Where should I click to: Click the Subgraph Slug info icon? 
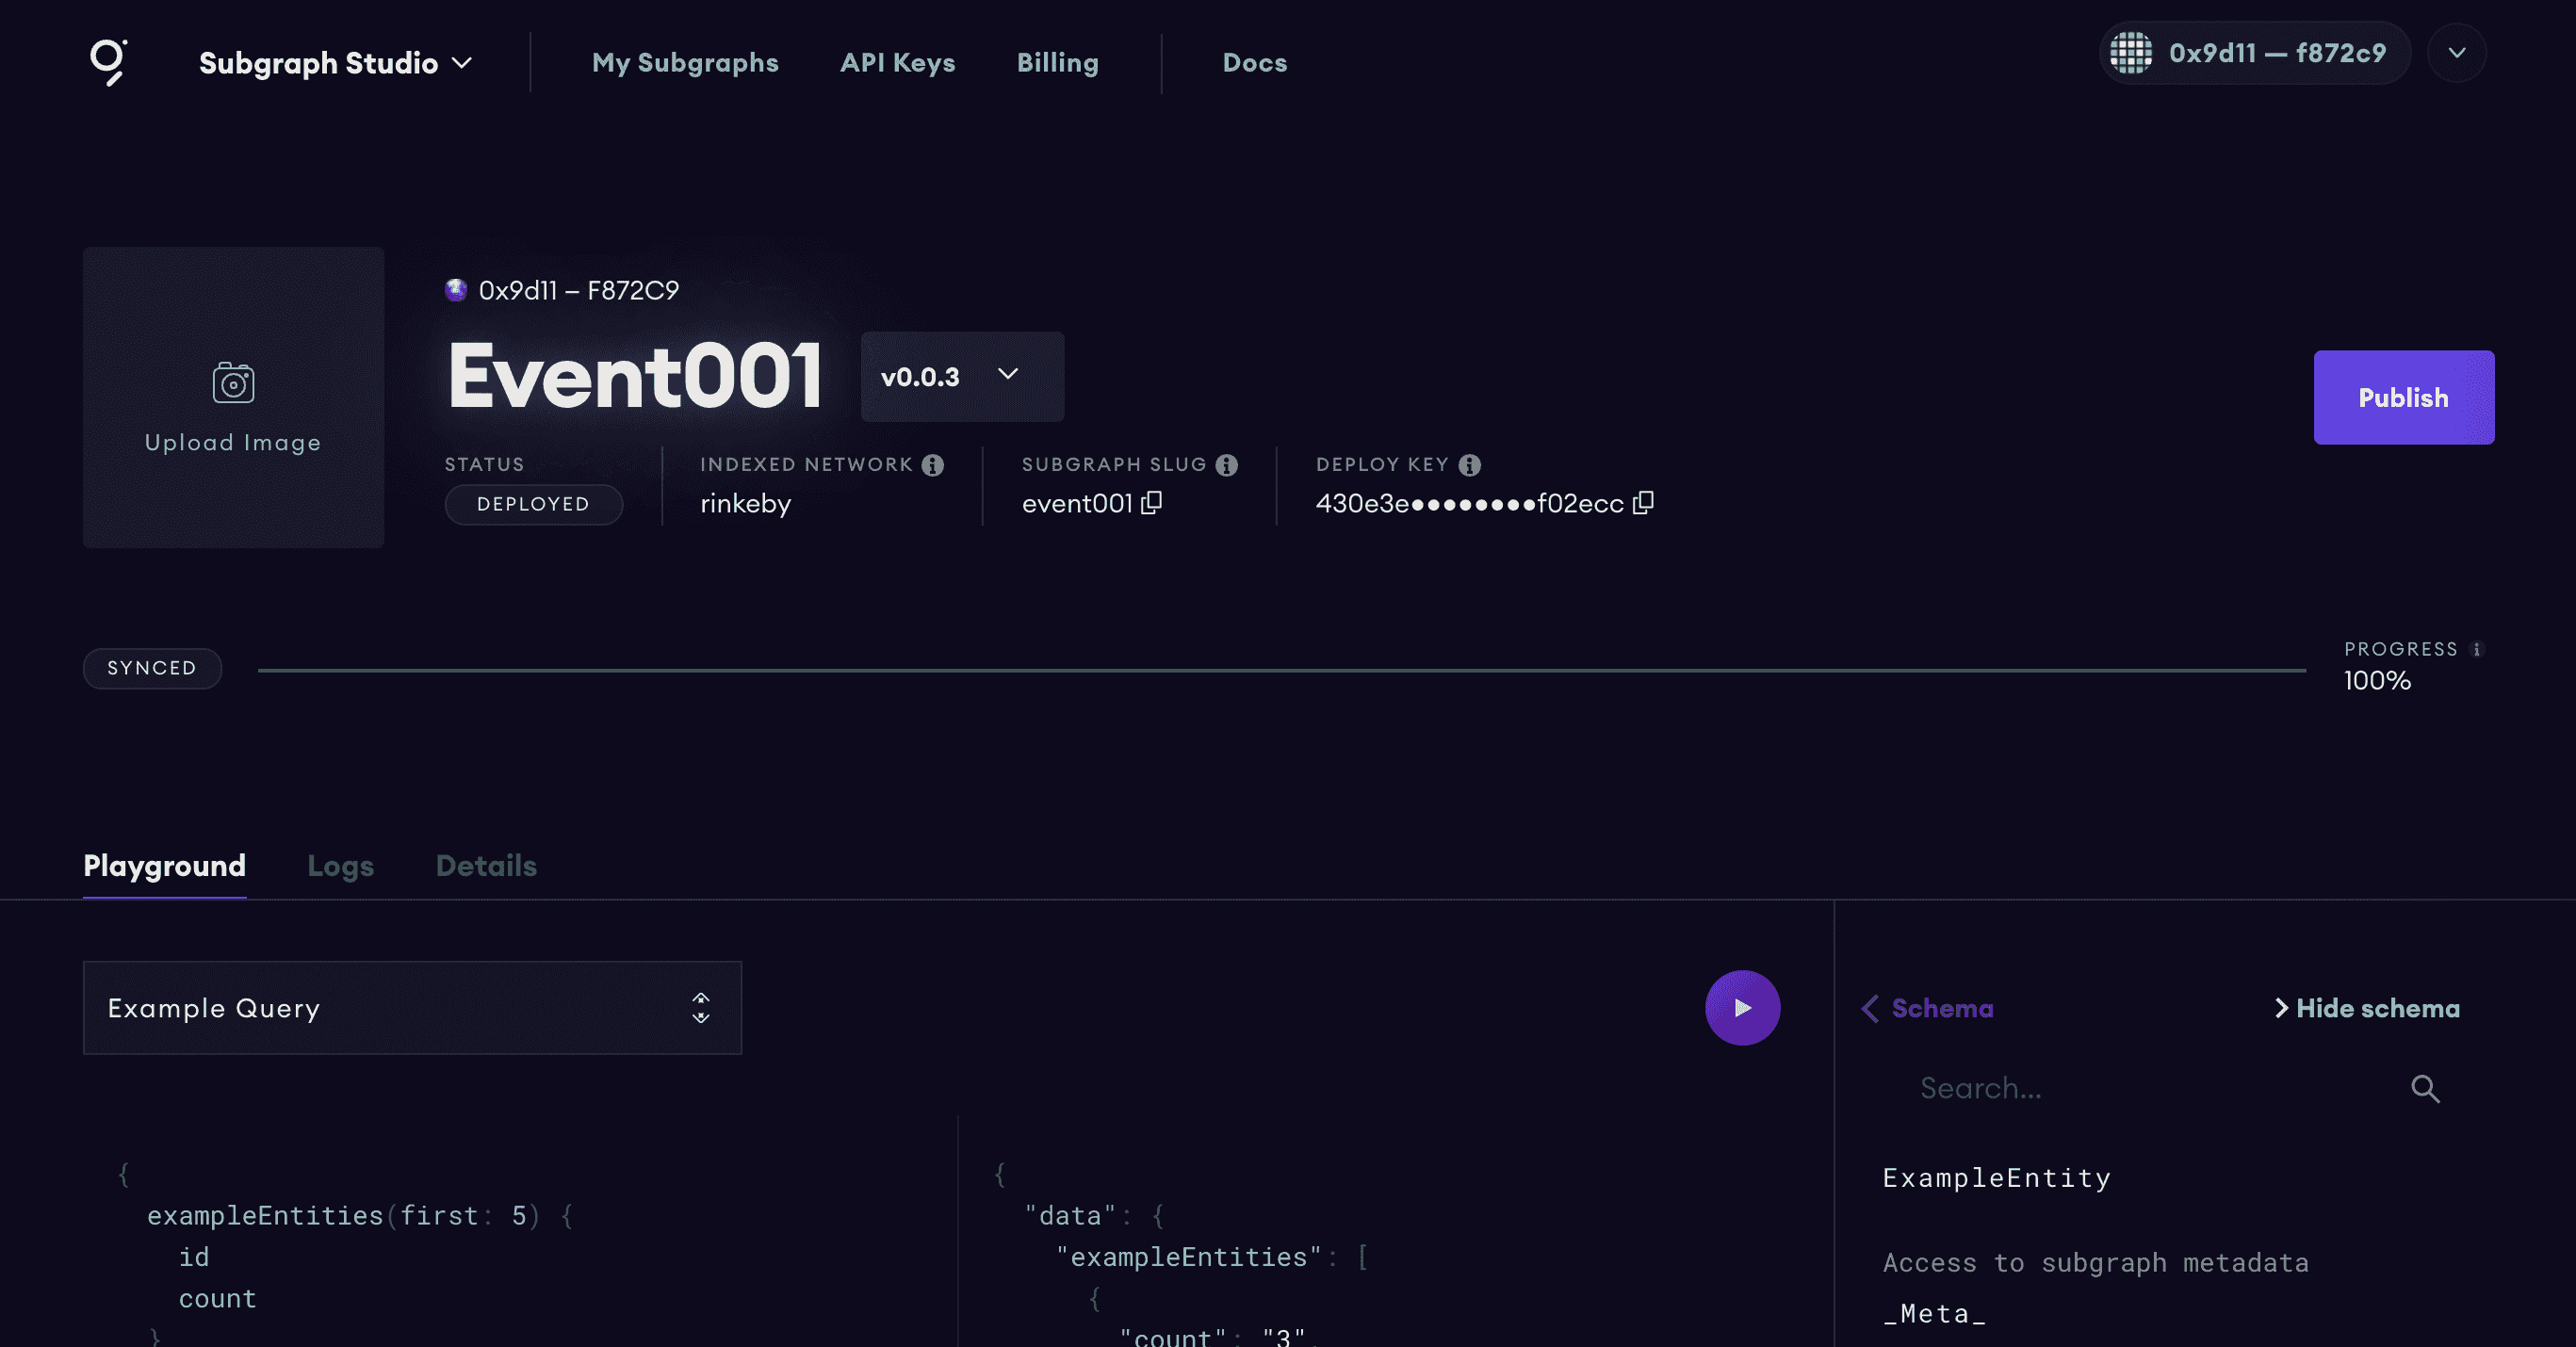(x=1226, y=465)
